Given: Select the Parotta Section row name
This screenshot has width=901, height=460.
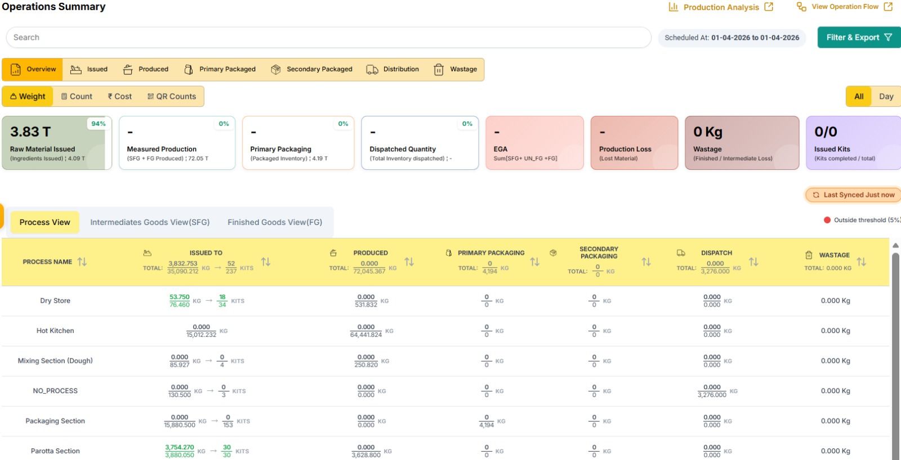Looking at the screenshot, I should pos(55,451).
